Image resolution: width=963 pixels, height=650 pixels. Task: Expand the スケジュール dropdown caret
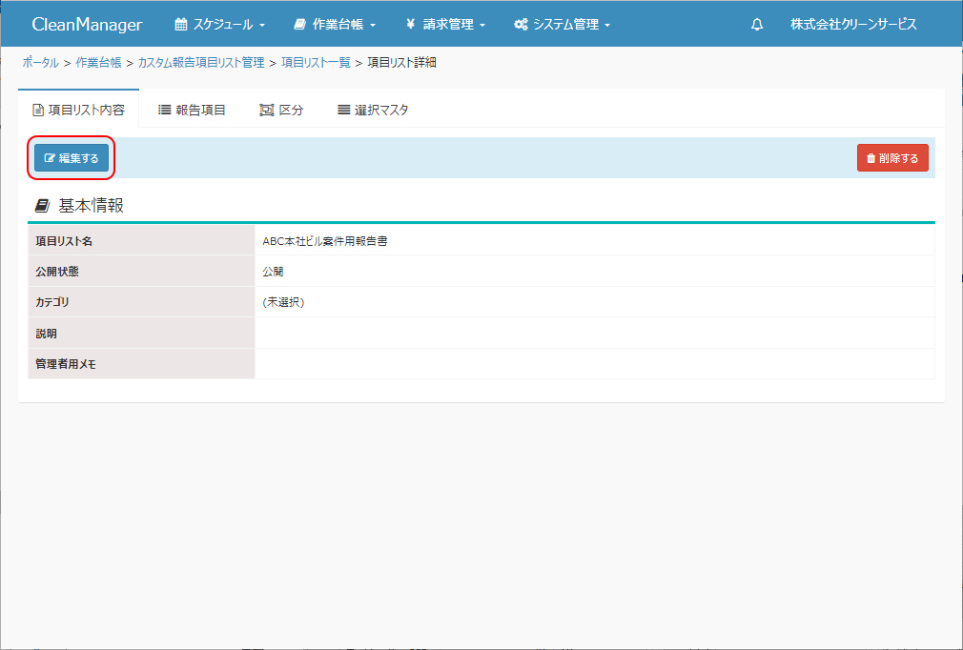click(262, 26)
